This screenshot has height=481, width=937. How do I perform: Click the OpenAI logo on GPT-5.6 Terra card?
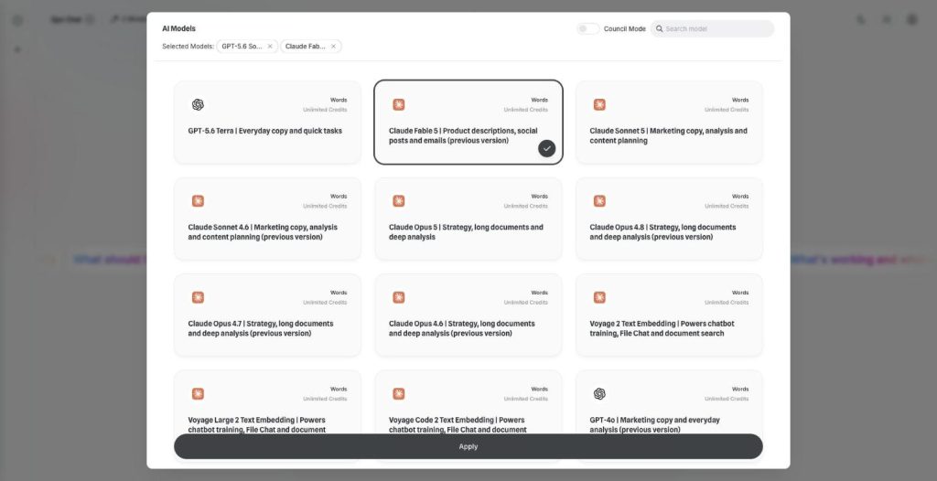pos(198,105)
